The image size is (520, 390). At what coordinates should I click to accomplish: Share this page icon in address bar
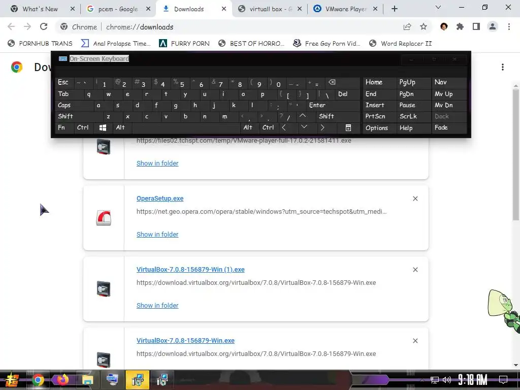(407, 26)
